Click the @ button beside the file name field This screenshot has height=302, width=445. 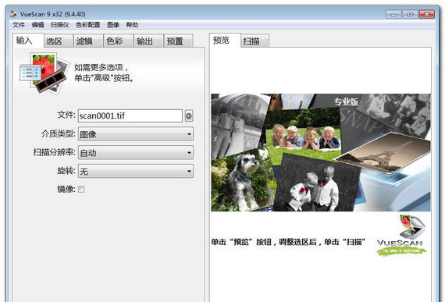pos(189,116)
